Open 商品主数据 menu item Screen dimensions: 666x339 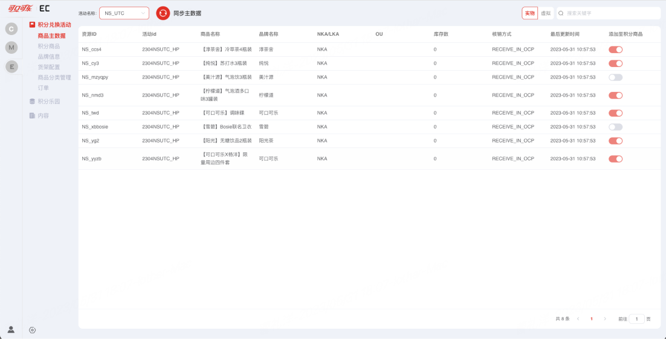tap(51, 36)
